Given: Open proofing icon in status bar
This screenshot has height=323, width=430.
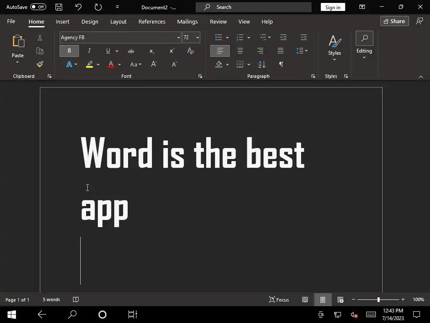Looking at the screenshot, I should 76,299.
